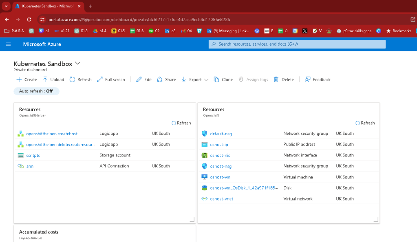
Task: Click the browser address bar URL
Action: 139,20
